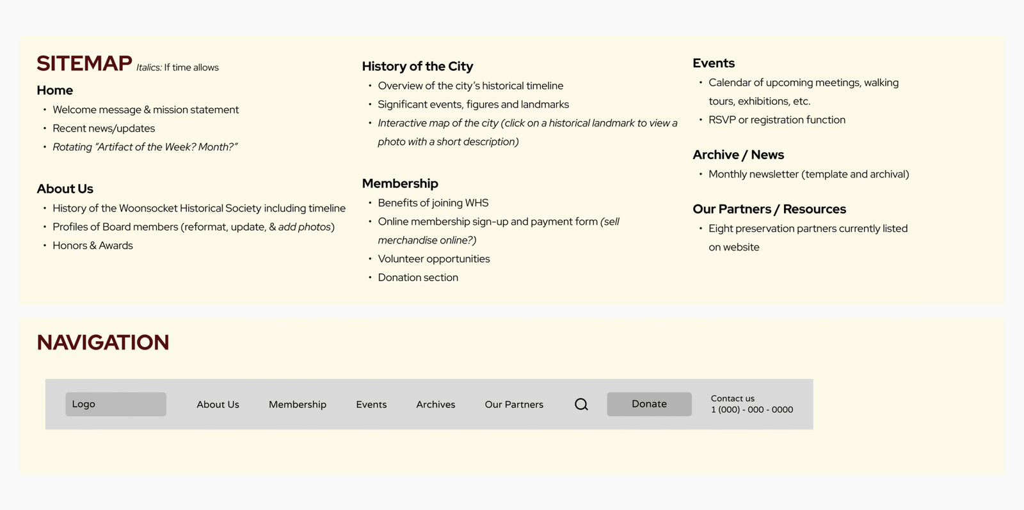This screenshot has height=510, width=1024.
Task: Click the SITEMAP title heading
Action: pos(84,63)
